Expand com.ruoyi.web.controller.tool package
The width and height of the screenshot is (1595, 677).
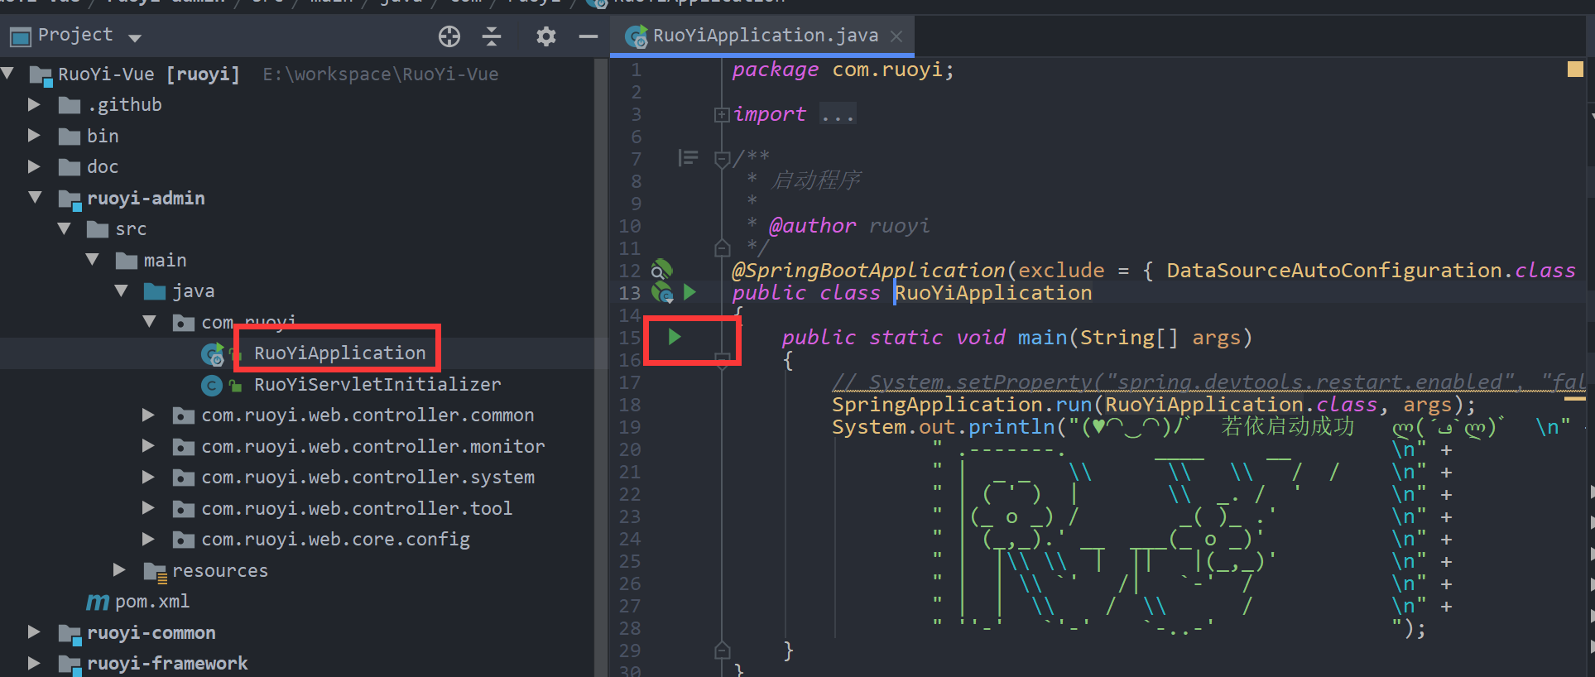(148, 508)
